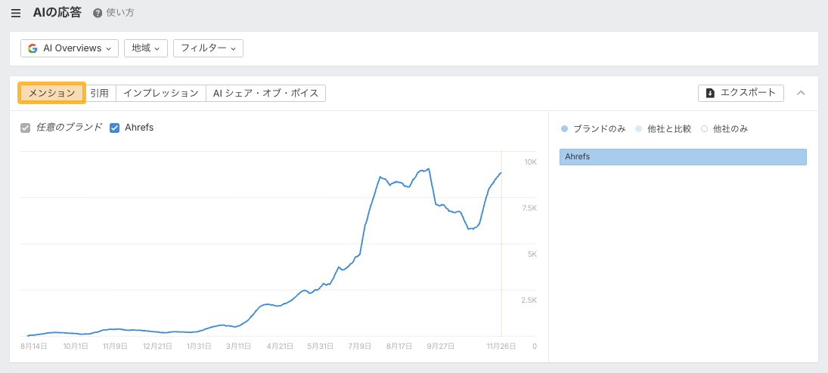Choose the 他社と比較 radio option
This screenshot has width=828, height=373.
pos(639,129)
